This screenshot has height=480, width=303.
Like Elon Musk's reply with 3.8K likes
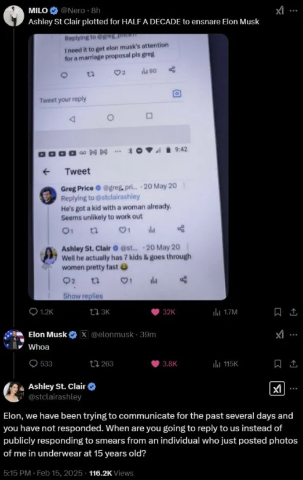point(156,364)
